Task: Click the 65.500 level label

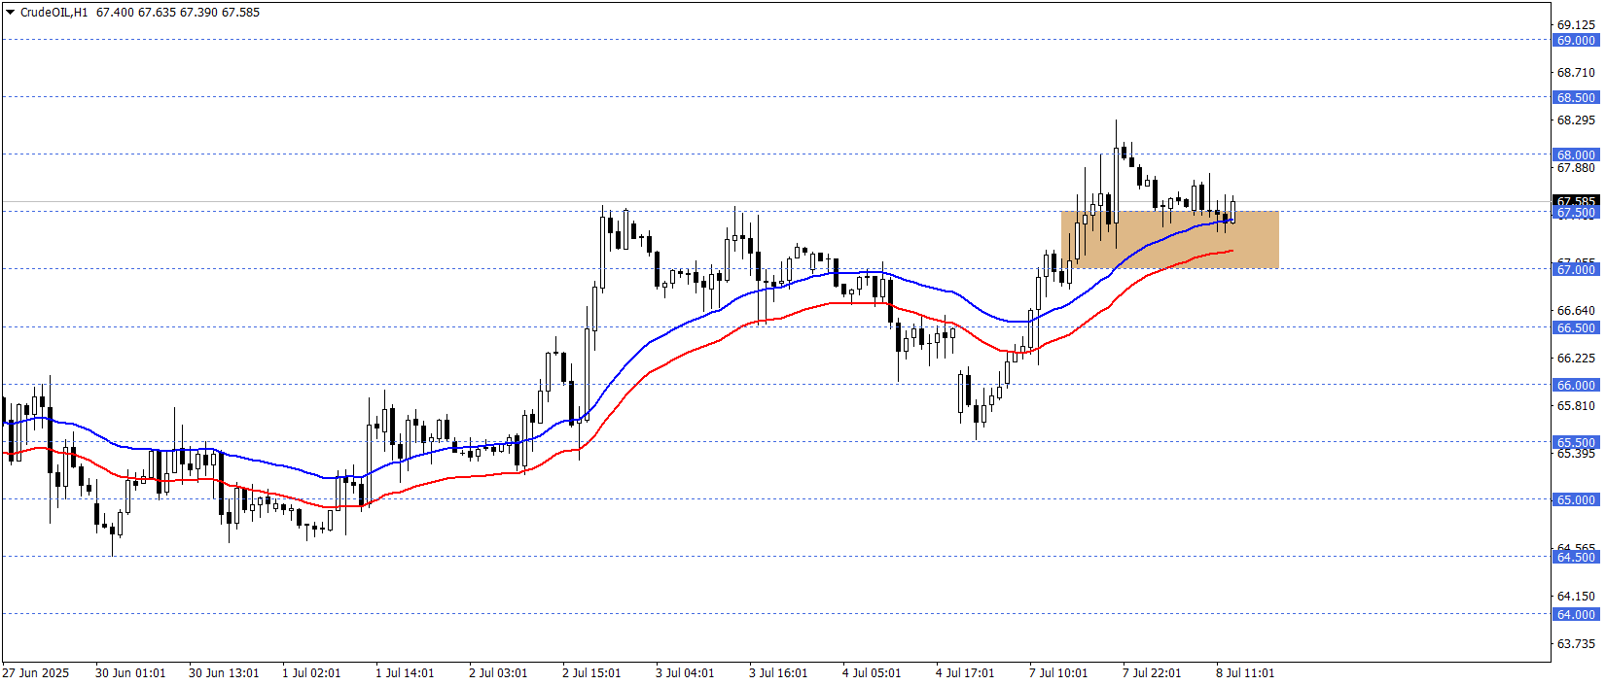Action: coord(1576,442)
